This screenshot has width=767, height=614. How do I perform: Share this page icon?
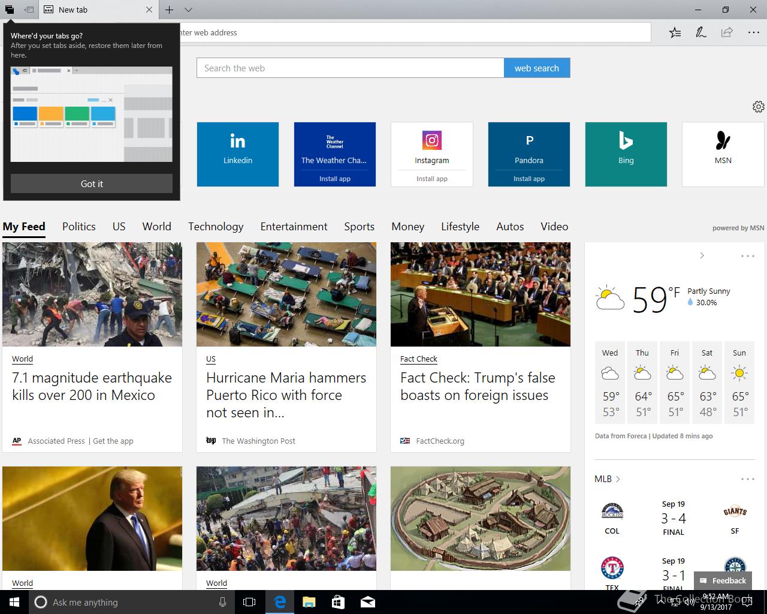[x=727, y=32]
